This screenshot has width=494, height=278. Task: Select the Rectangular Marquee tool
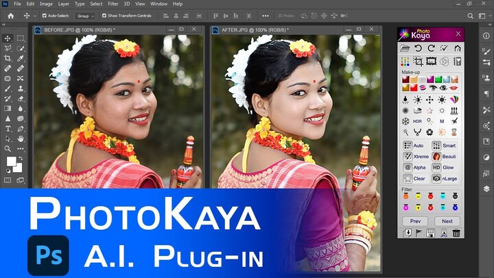click(21, 38)
